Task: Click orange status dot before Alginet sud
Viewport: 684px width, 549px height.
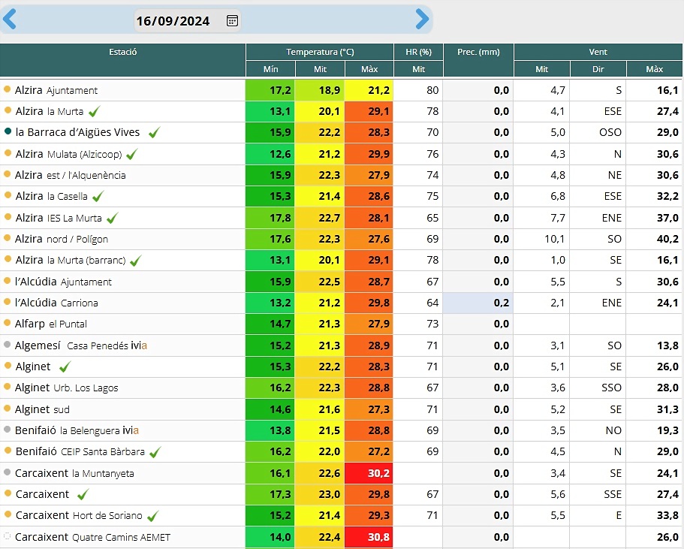Action: 7,408
